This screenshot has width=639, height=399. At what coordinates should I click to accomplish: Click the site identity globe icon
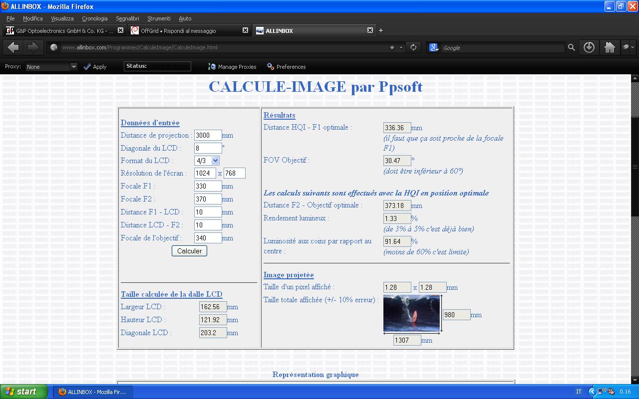(x=54, y=47)
